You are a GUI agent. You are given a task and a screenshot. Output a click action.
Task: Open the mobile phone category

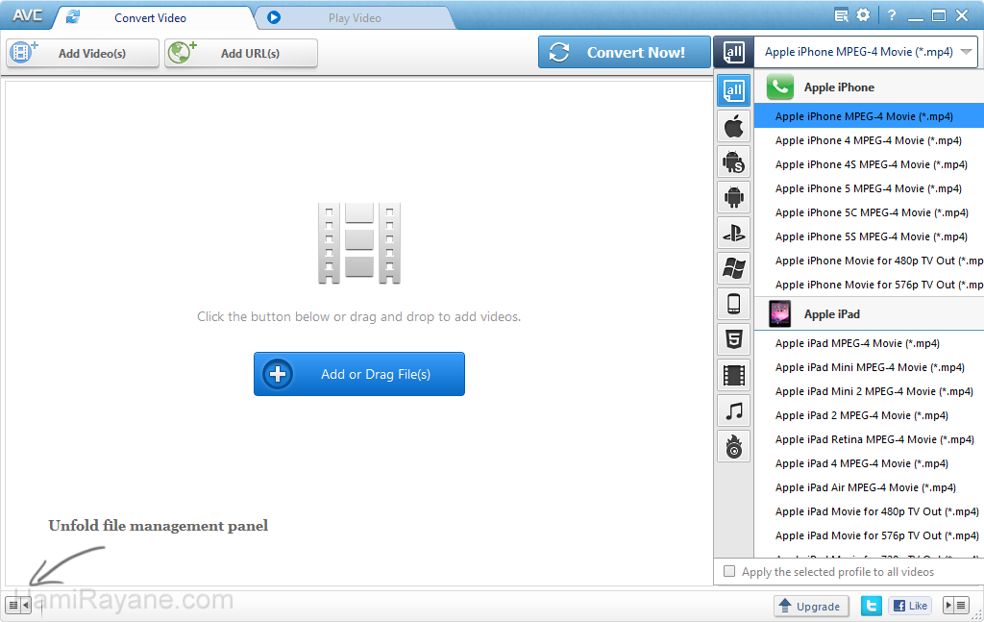tap(733, 305)
